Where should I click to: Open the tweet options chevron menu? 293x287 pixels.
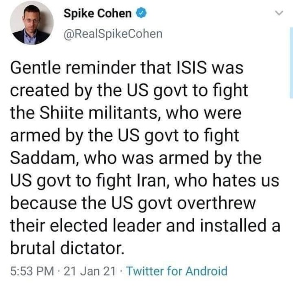[278, 14]
